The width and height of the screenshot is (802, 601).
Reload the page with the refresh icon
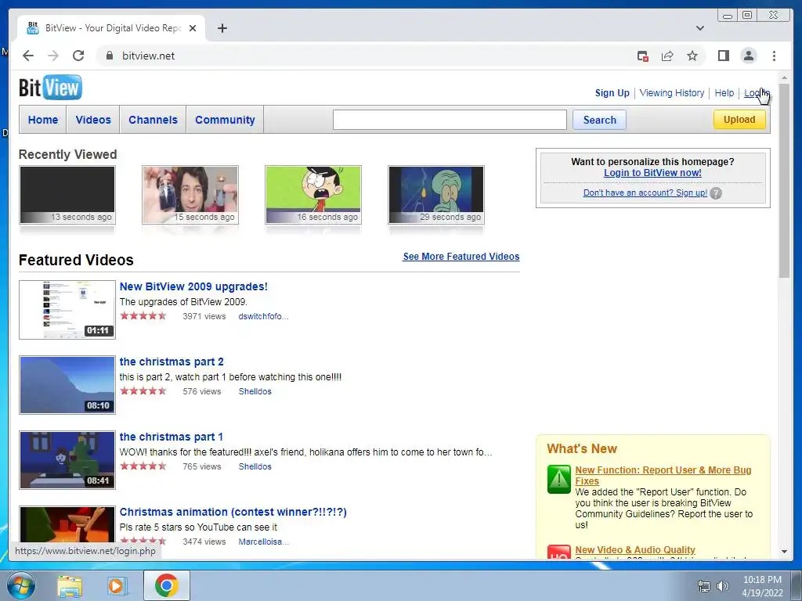[78, 56]
